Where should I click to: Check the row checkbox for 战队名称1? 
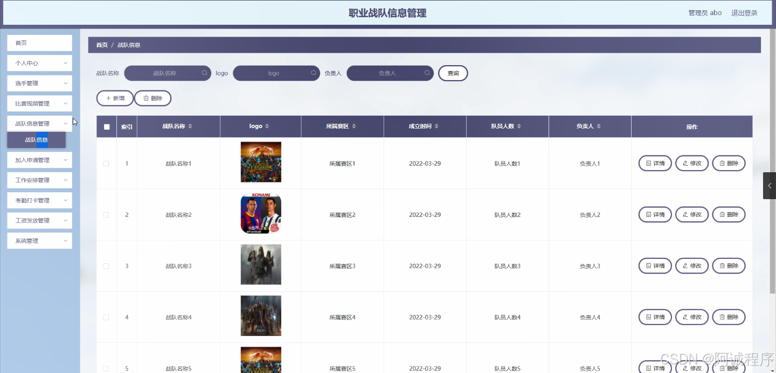click(106, 164)
